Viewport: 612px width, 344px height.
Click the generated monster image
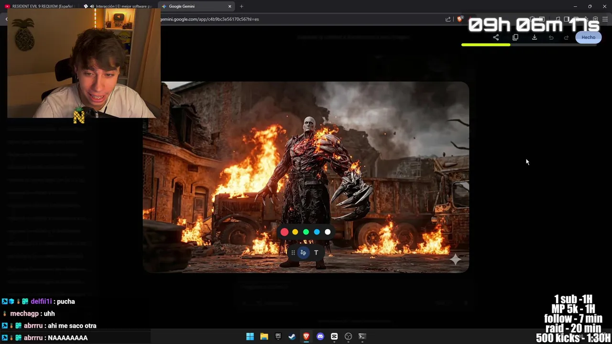(306, 177)
